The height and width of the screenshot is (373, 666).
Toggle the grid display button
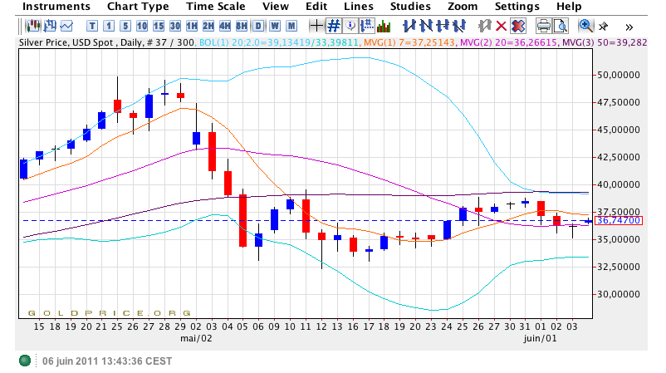click(334, 25)
